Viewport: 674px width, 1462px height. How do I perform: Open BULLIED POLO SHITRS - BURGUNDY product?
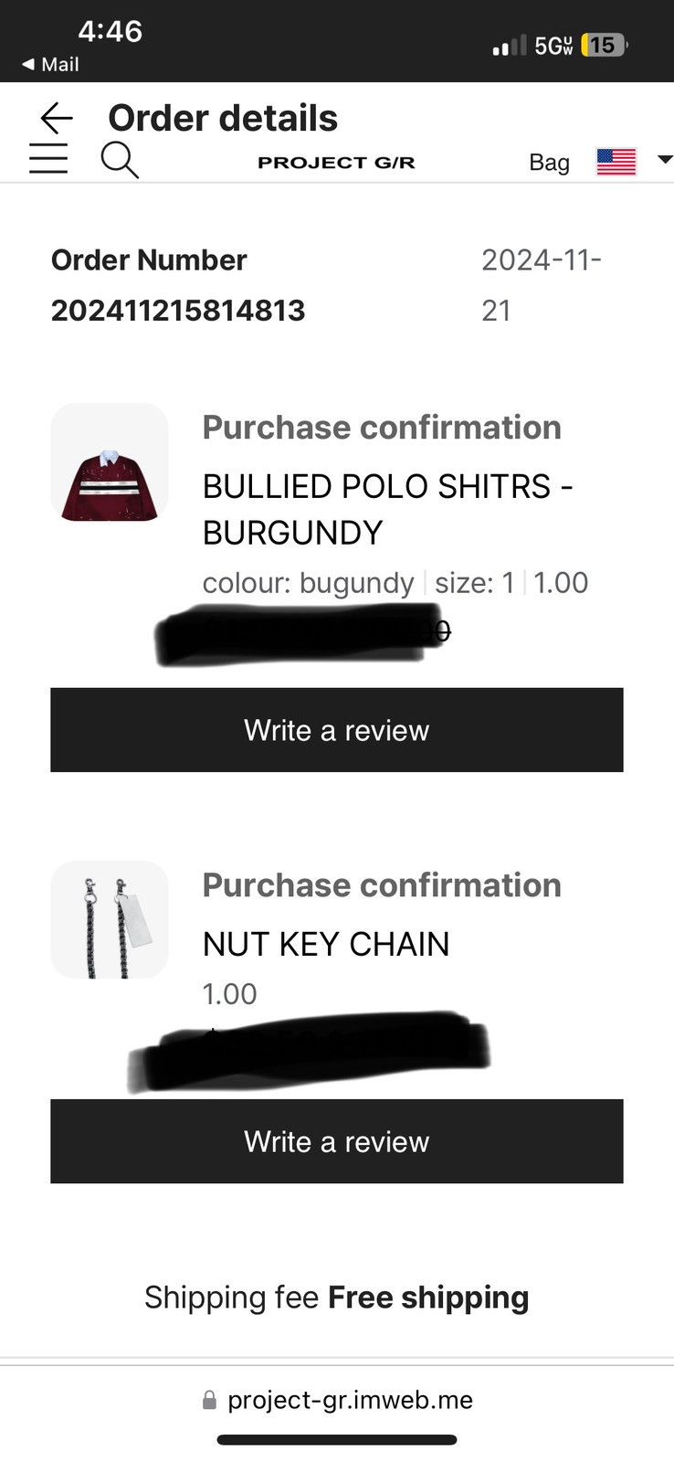point(387,509)
